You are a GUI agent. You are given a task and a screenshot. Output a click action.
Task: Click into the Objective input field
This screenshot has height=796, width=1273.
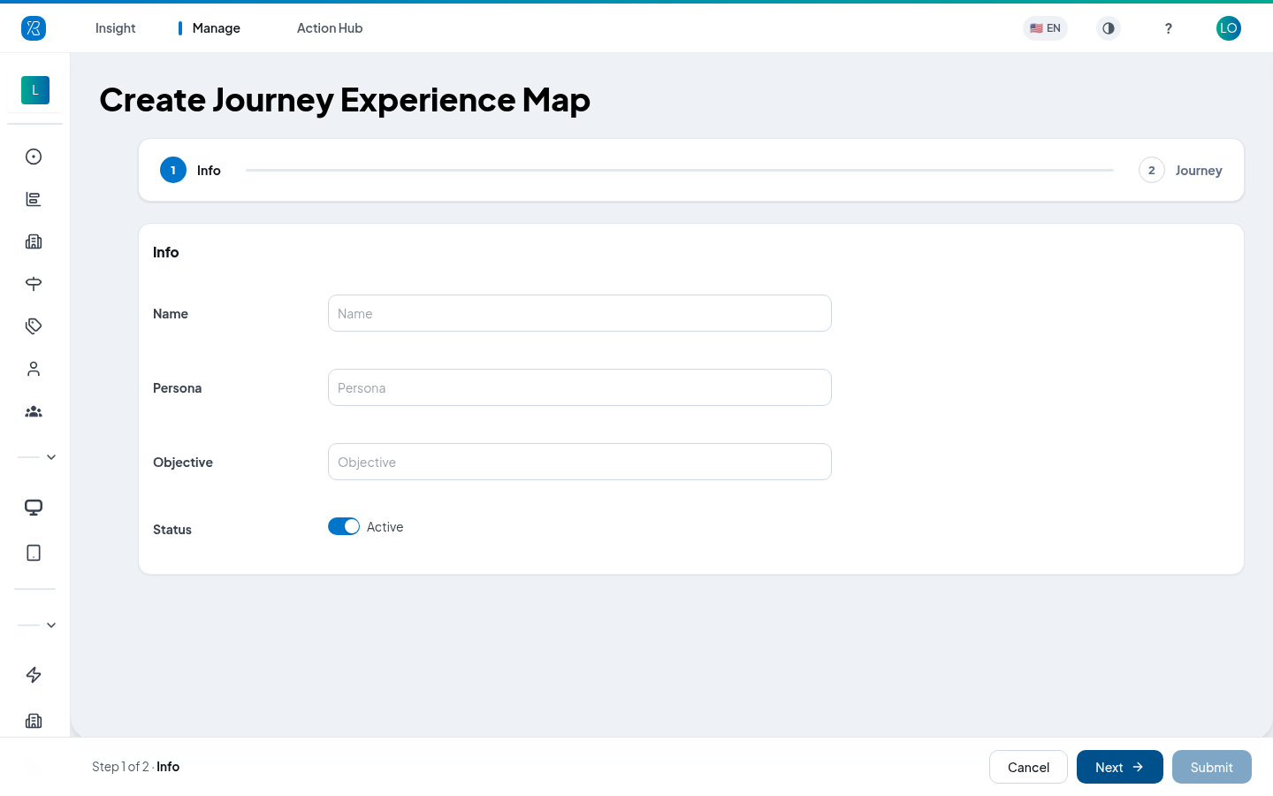point(580,462)
